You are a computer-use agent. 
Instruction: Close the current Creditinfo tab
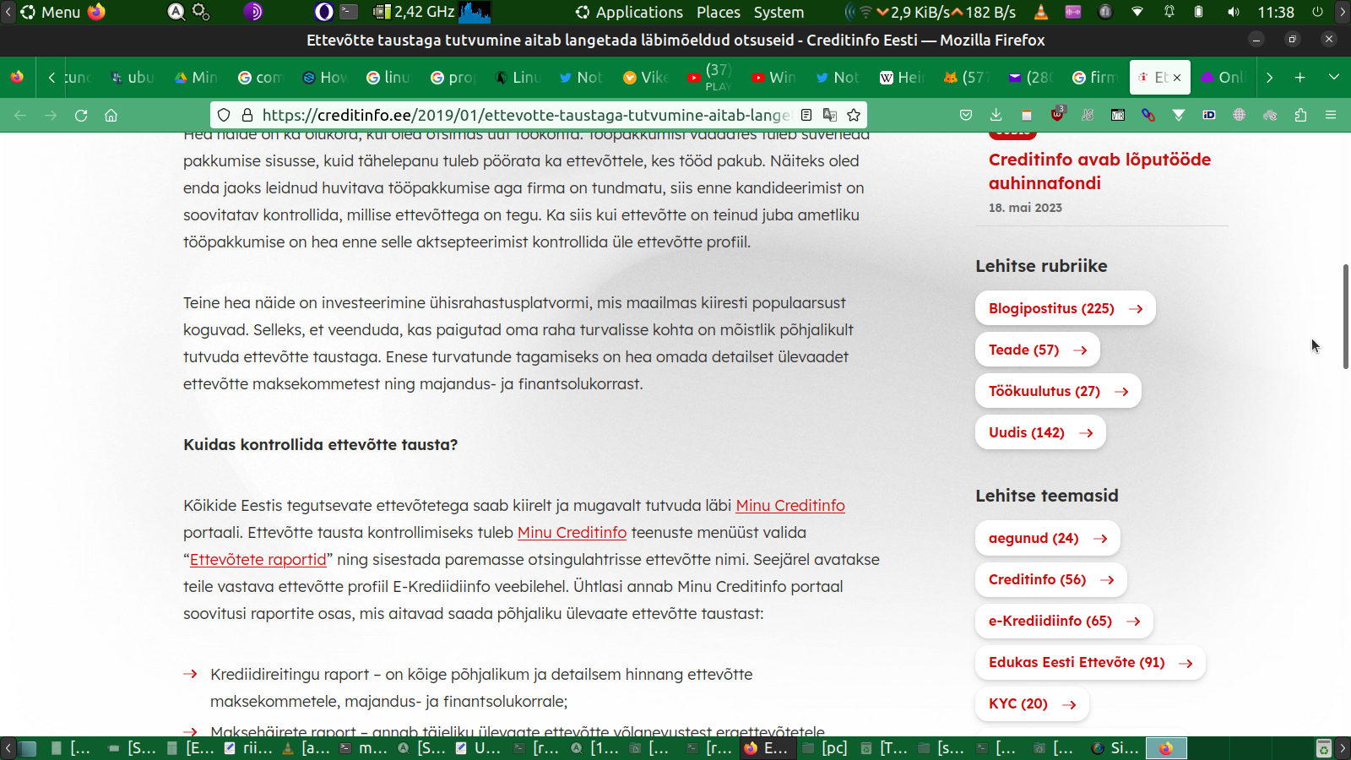pos(1177,78)
